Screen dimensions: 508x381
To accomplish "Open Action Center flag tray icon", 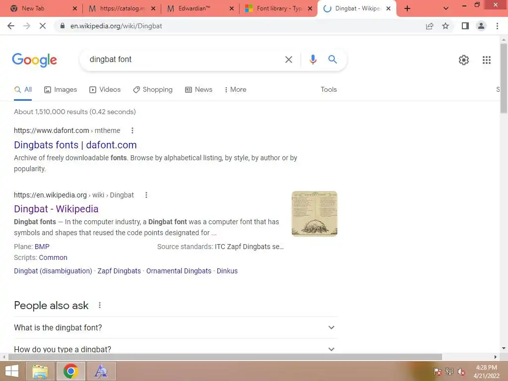I will tap(438, 372).
